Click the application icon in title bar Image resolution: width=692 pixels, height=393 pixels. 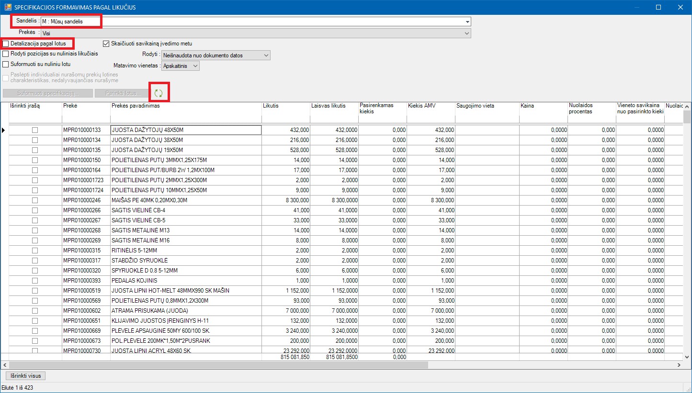point(7,7)
